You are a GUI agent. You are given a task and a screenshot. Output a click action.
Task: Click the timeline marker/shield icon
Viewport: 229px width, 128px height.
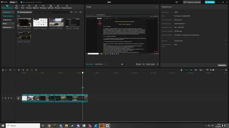point(36,70)
